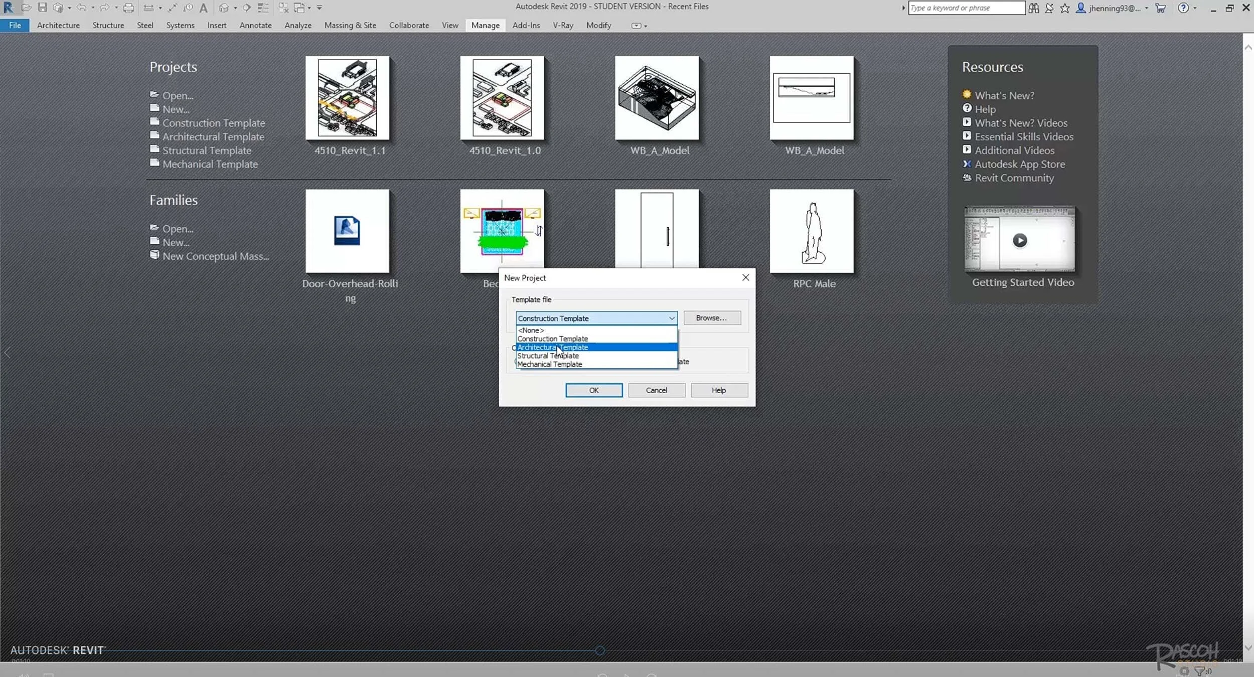Click the Redo arrow icon
The height and width of the screenshot is (677, 1254).
pos(104,8)
